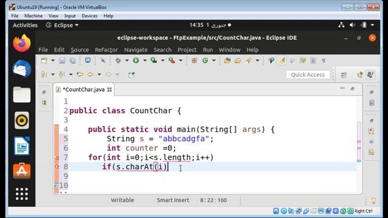Click the New Java Package icon
Viewport: 388px width, 218px height.
(195, 61)
